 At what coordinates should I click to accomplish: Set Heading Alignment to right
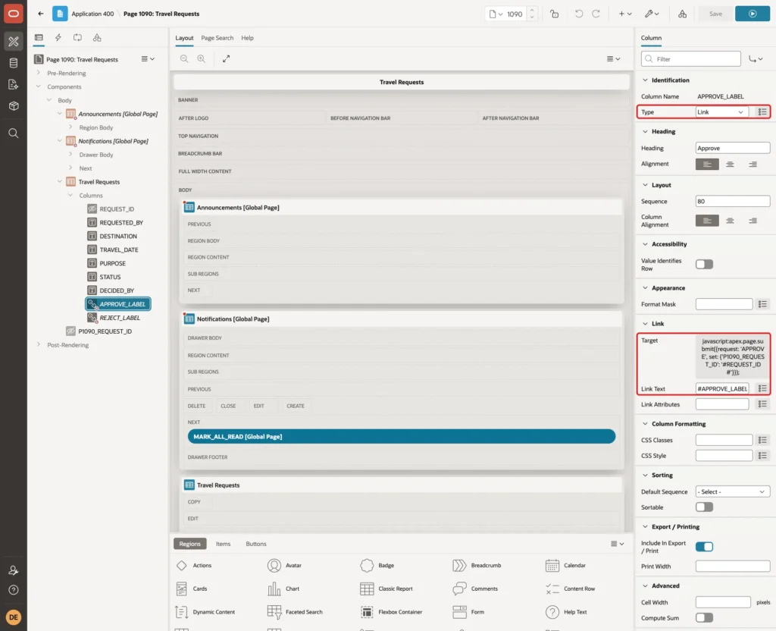coord(753,164)
